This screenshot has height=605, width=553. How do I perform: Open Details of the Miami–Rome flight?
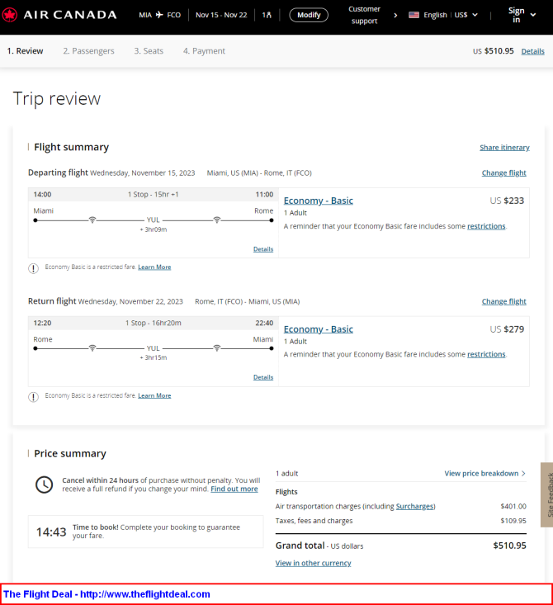click(x=263, y=249)
